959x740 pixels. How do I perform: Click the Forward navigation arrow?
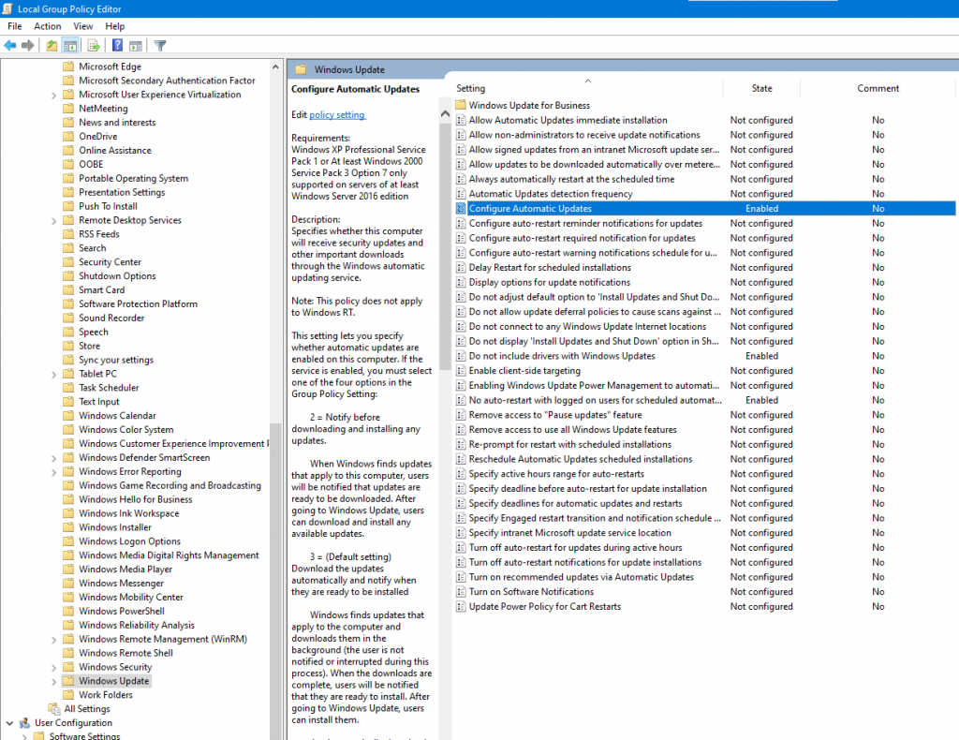[28, 44]
